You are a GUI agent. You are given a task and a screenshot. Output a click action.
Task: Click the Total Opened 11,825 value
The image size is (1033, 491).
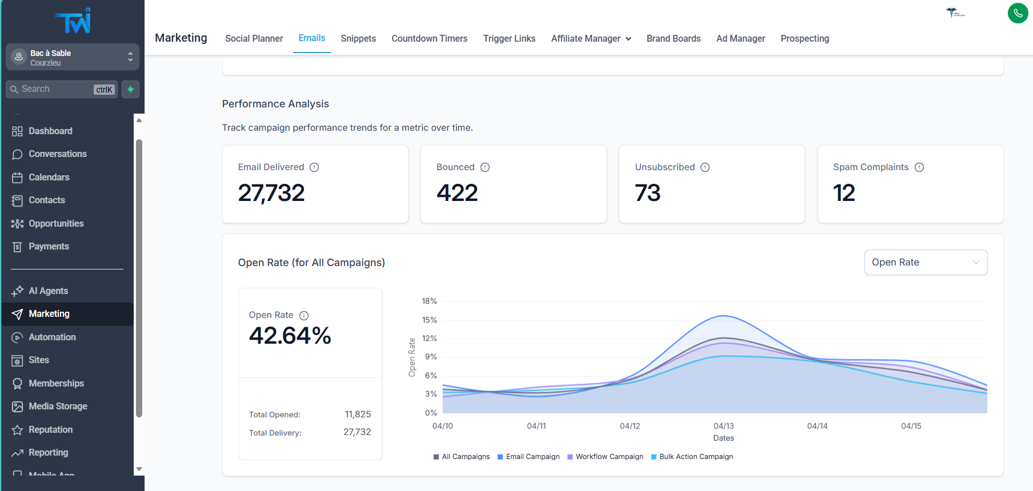358,414
